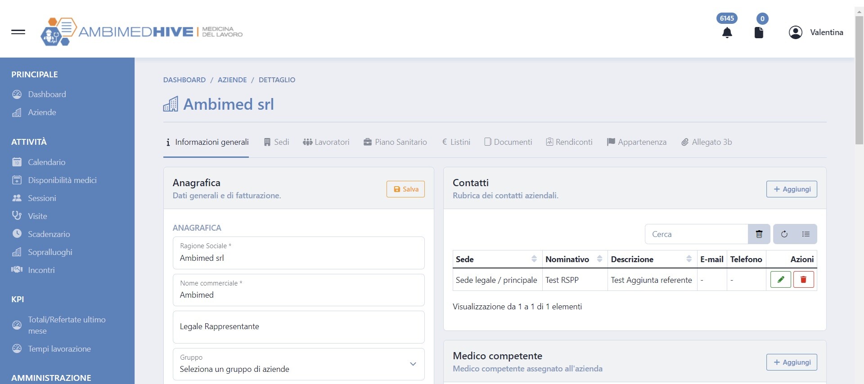Open the notifications bell icon
Screen dimensions: 864x384
click(727, 33)
